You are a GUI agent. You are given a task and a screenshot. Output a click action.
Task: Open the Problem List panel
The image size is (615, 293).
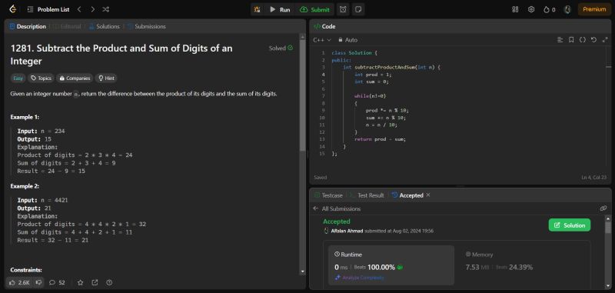49,9
